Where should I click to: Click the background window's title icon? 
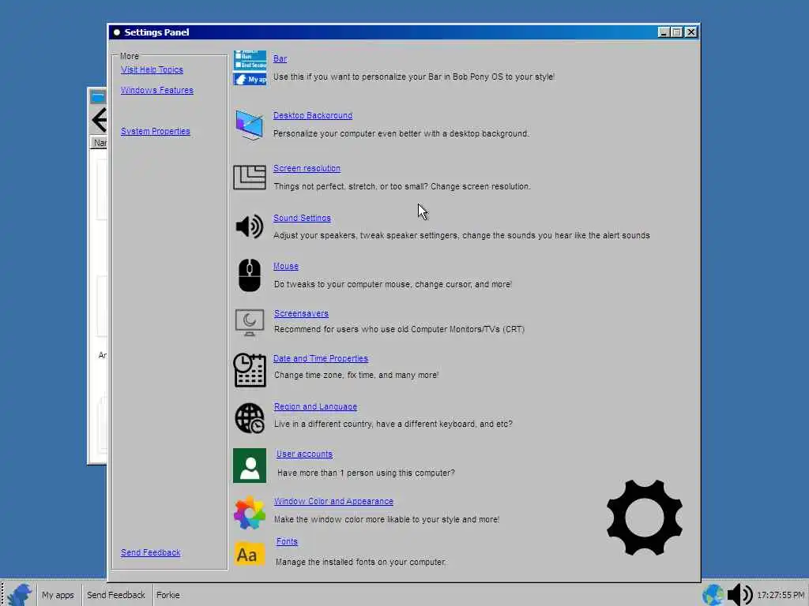[98, 96]
